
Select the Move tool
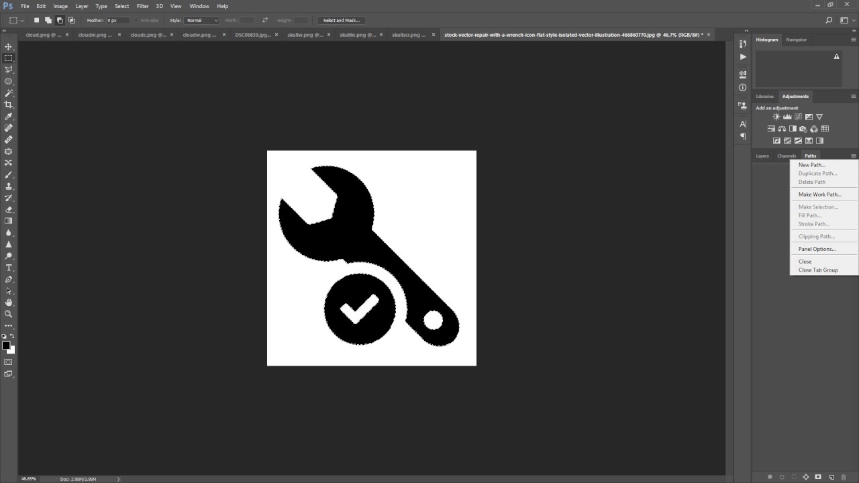(9, 47)
